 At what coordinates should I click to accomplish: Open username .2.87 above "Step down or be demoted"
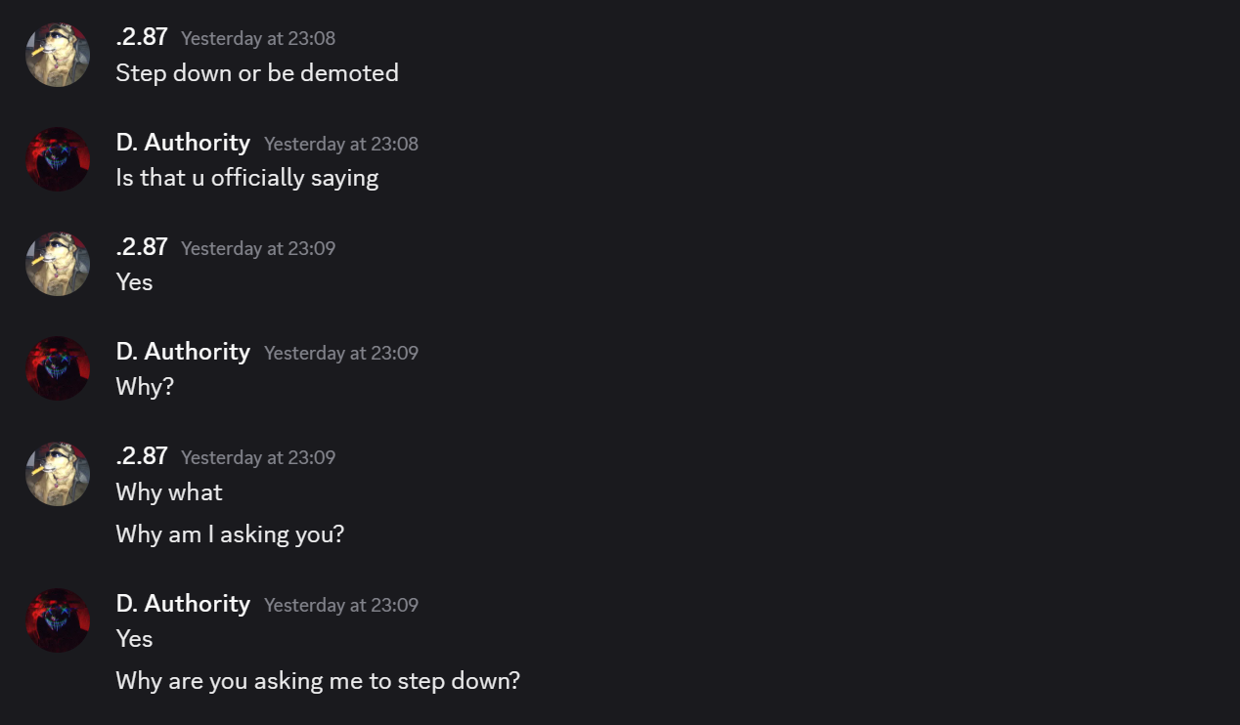(x=142, y=37)
